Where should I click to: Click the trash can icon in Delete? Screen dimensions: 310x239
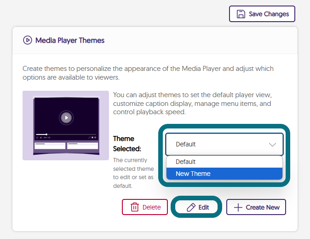click(135, 207)
